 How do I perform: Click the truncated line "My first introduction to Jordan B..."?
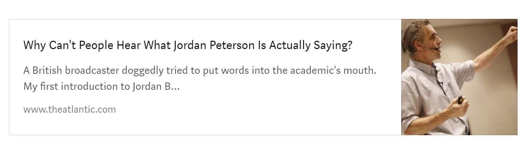coord(101,87)
